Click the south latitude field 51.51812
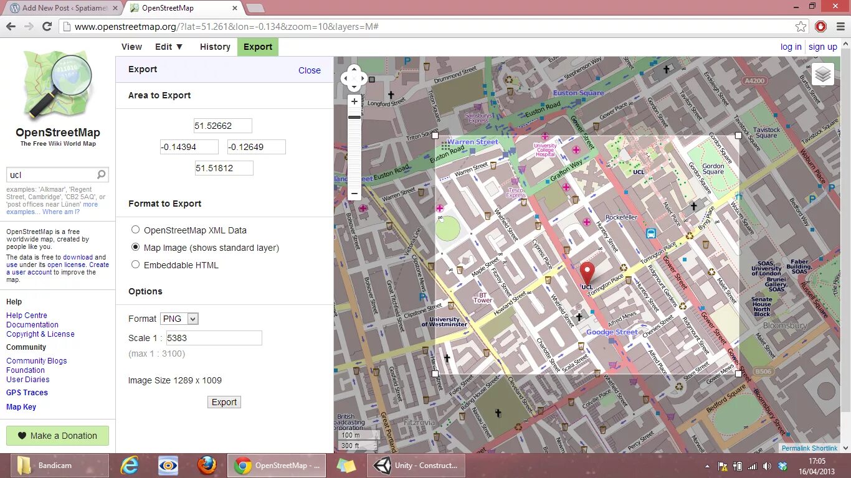This screenshot has height=478, width=851. pos(224,168)
